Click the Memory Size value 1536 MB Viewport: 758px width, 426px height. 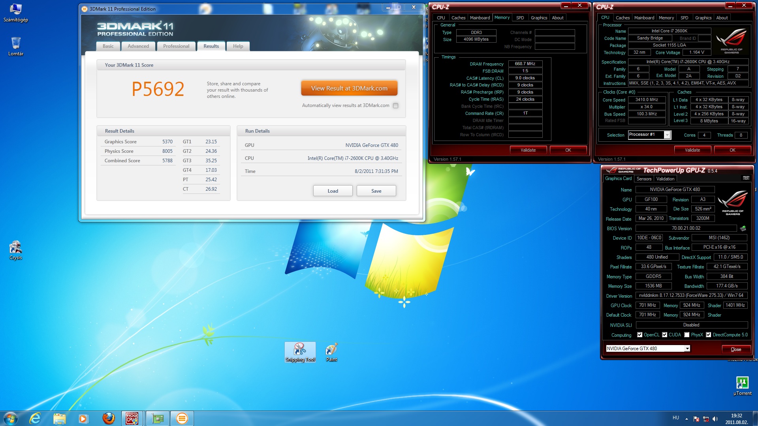[653, 286]
